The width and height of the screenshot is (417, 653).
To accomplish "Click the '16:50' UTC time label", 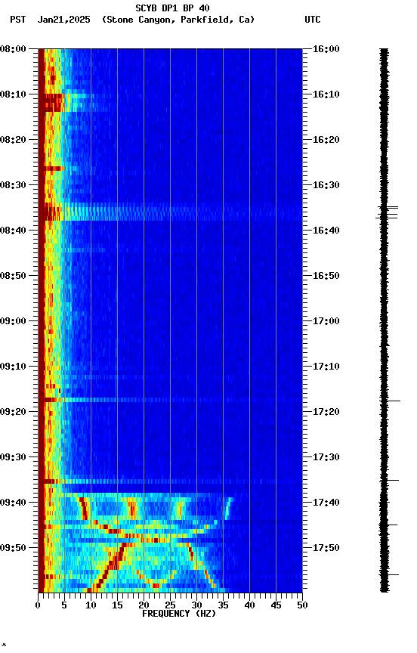I will coord(326,276).
